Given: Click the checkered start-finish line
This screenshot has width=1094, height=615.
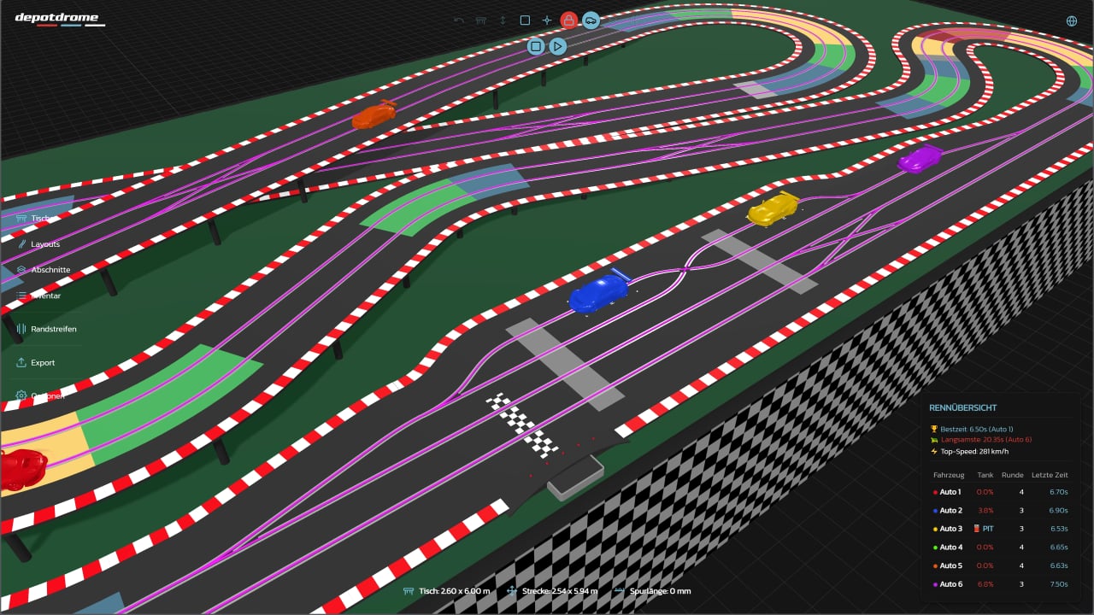Looking at the screenshot, I should click(522, 424).
